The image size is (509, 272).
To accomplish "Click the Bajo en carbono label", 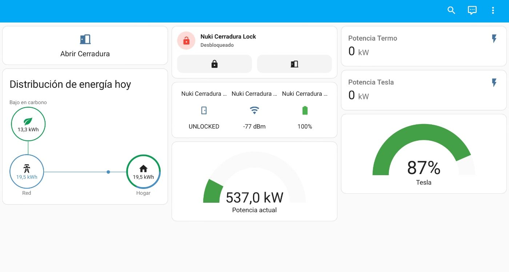I will [28, 103].
